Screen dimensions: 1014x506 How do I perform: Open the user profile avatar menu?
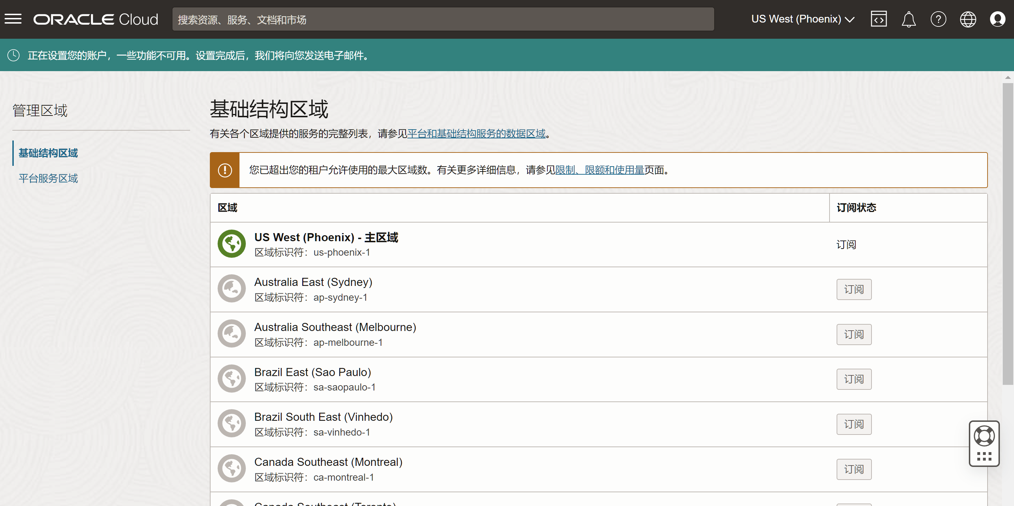click(997, 19)
